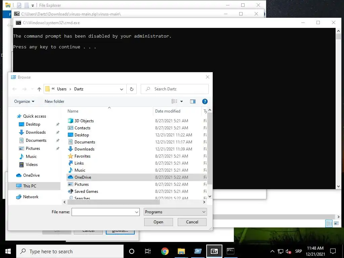Click Dartz in the address breadcrumb
The image size is (344, 258).
(79, 89)
